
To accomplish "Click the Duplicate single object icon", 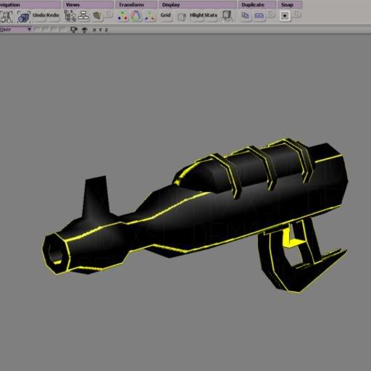I will point(245,16).
